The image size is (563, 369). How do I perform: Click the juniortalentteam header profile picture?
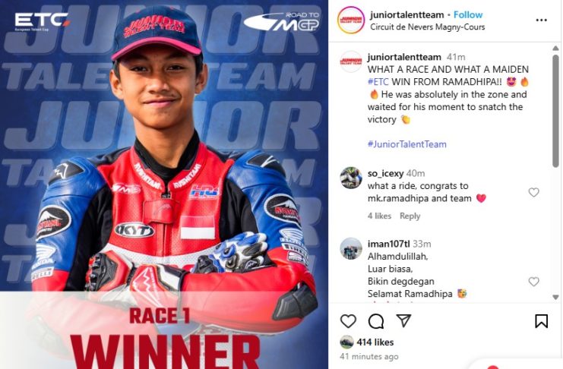click(x=351, y=20)
